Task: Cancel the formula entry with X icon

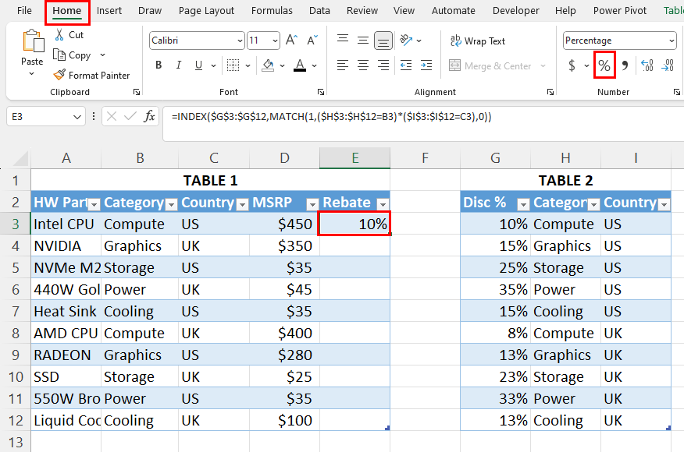Action: pyautogui.click(x=112, y=116)
